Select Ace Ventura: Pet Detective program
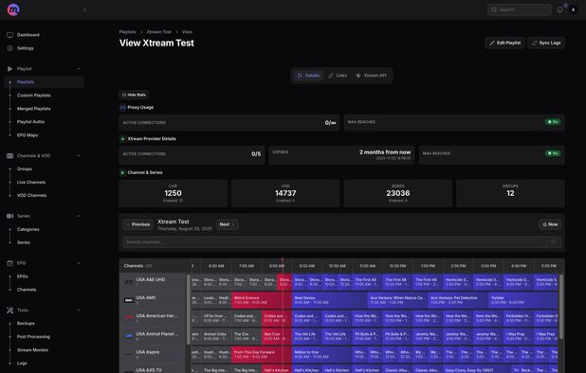 click(458, 300)
